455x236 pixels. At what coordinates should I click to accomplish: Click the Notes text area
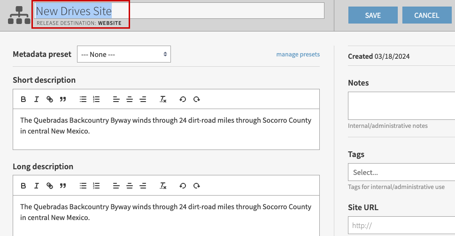(401, 106)
